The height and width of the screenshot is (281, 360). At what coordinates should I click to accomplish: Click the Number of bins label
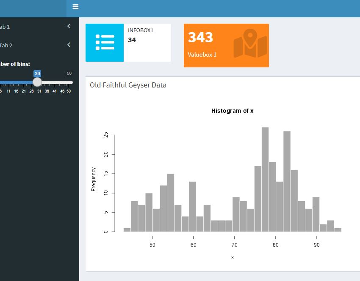click(x=14, y=64)
